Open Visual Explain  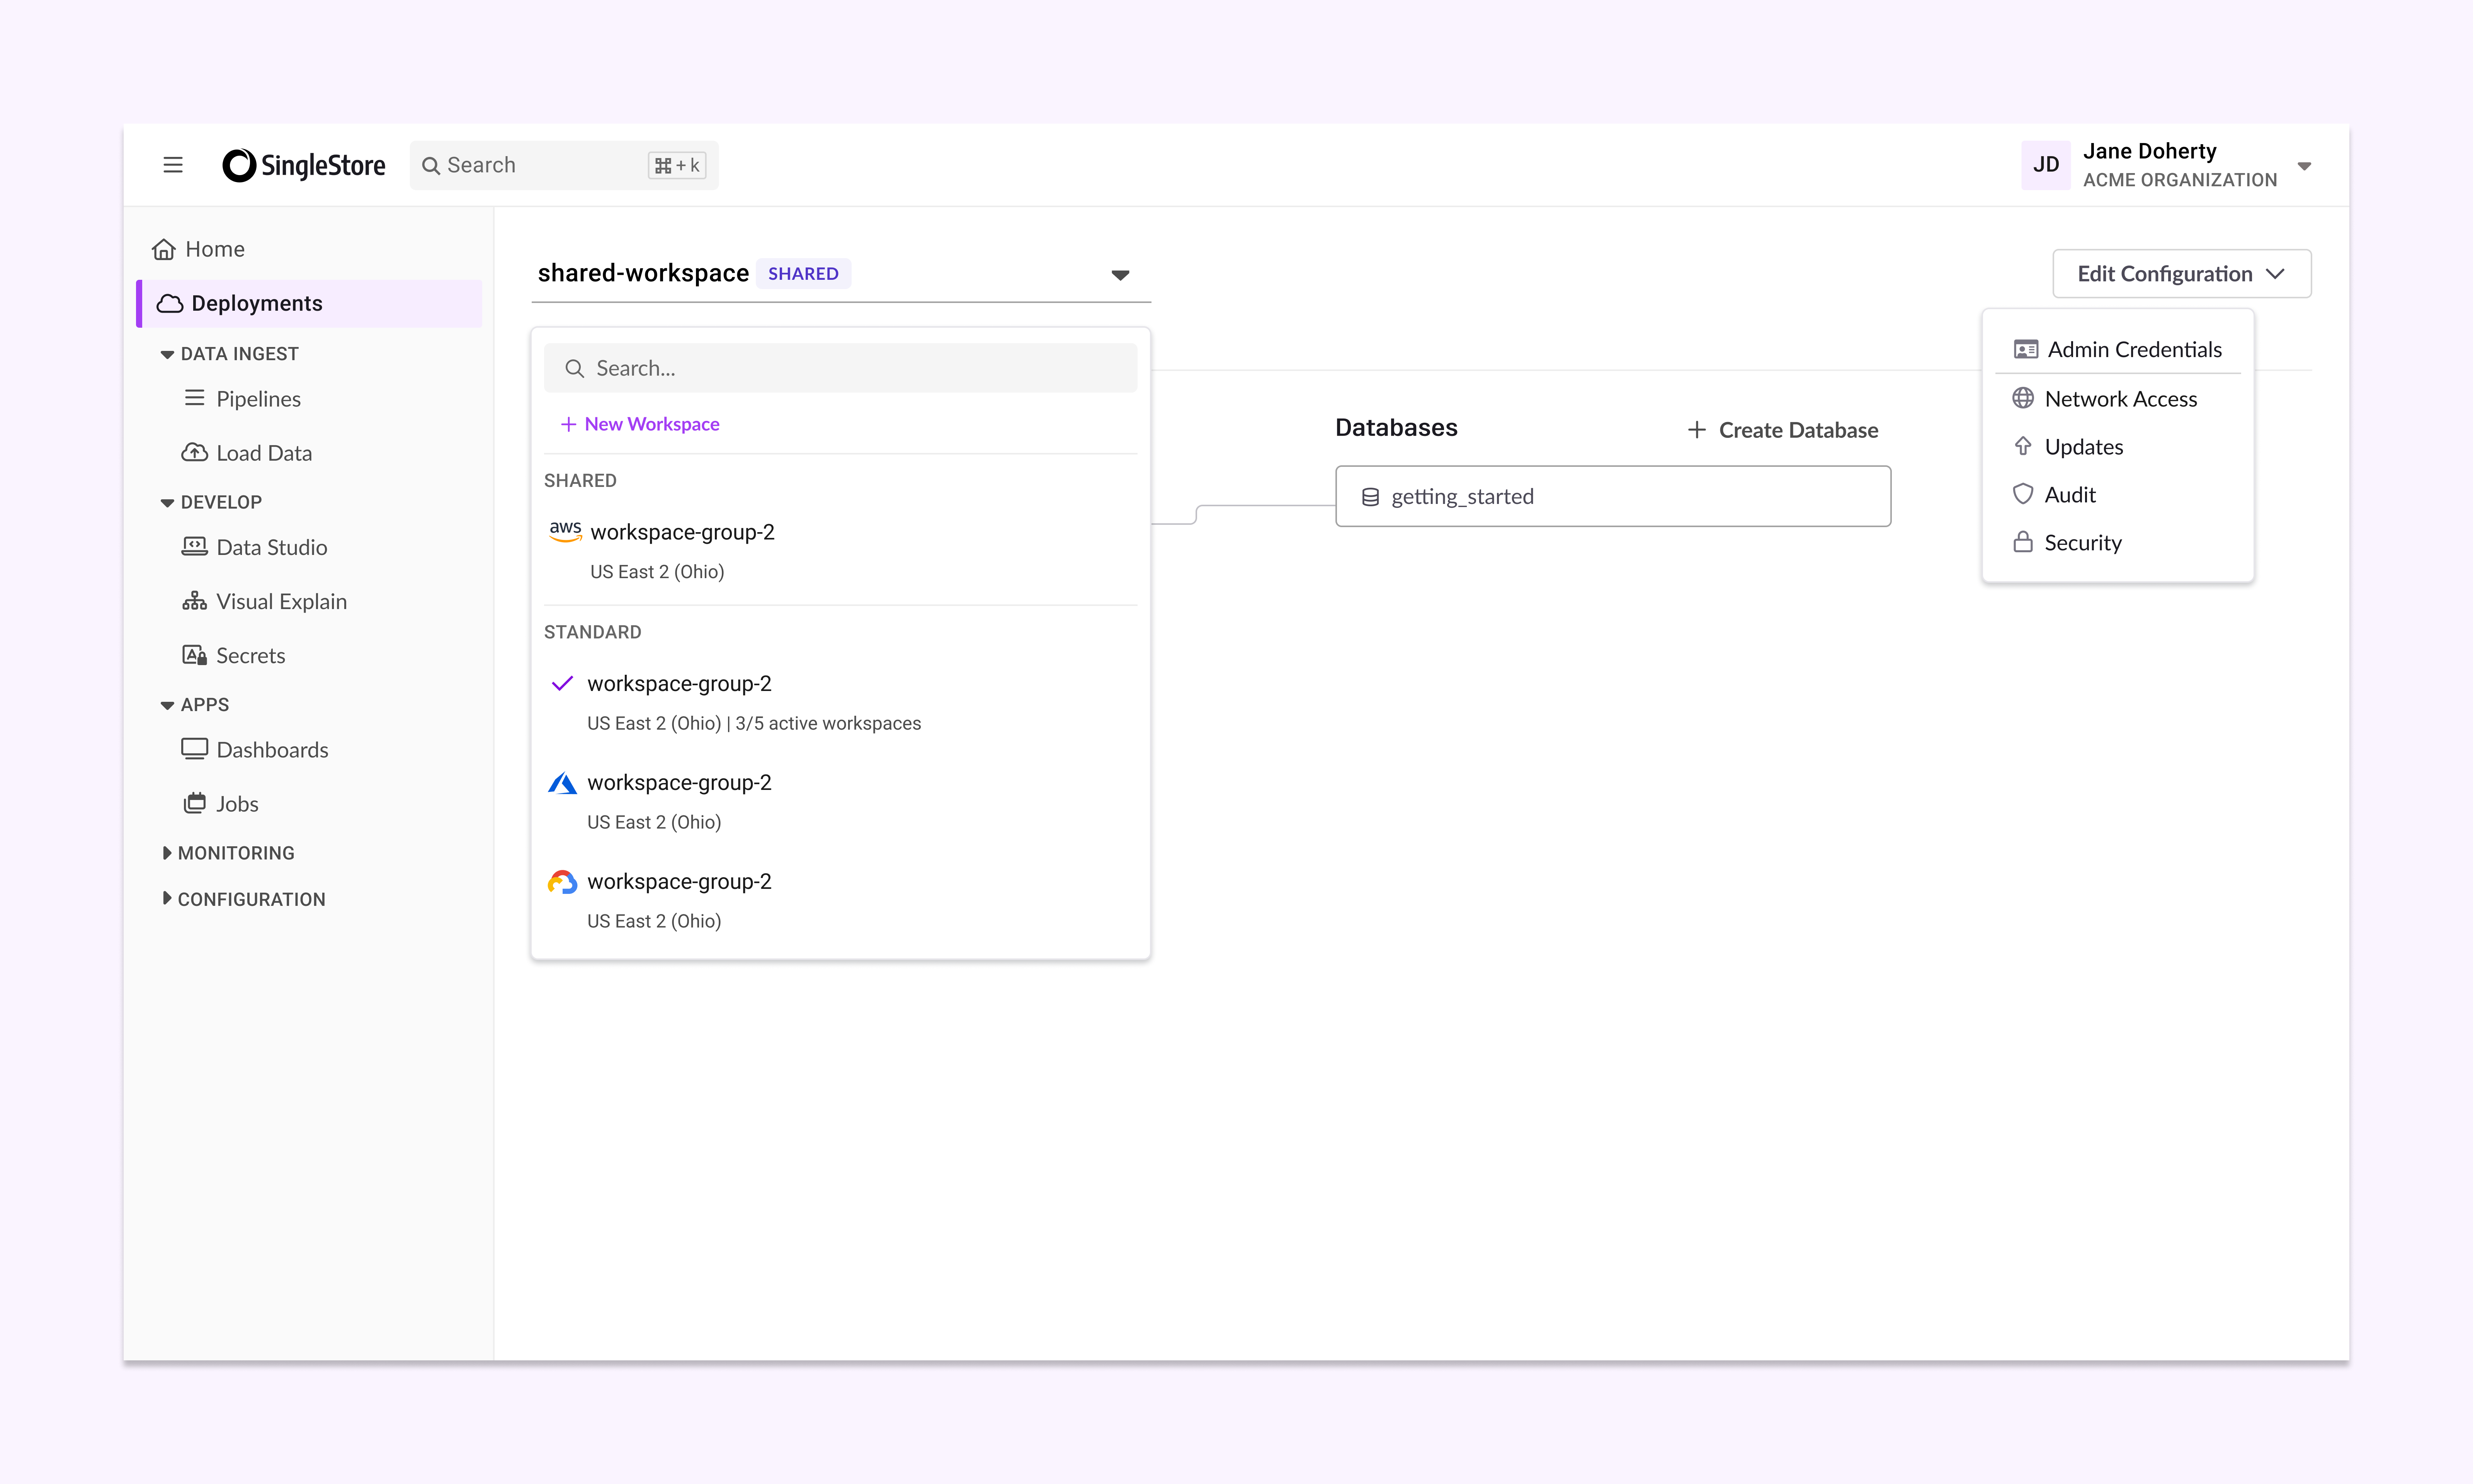click(281, 600)
